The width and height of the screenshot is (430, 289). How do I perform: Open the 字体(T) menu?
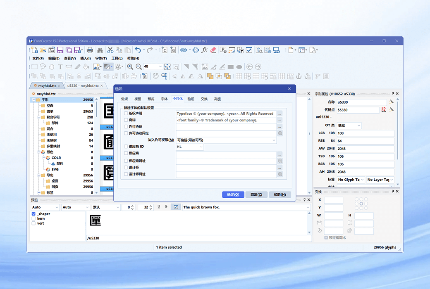101,59
